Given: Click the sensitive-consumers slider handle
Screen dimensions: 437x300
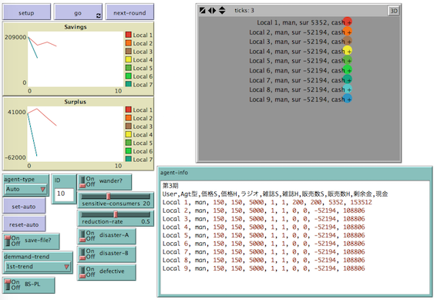Looking at the screenshot, I should coord(109,196).
